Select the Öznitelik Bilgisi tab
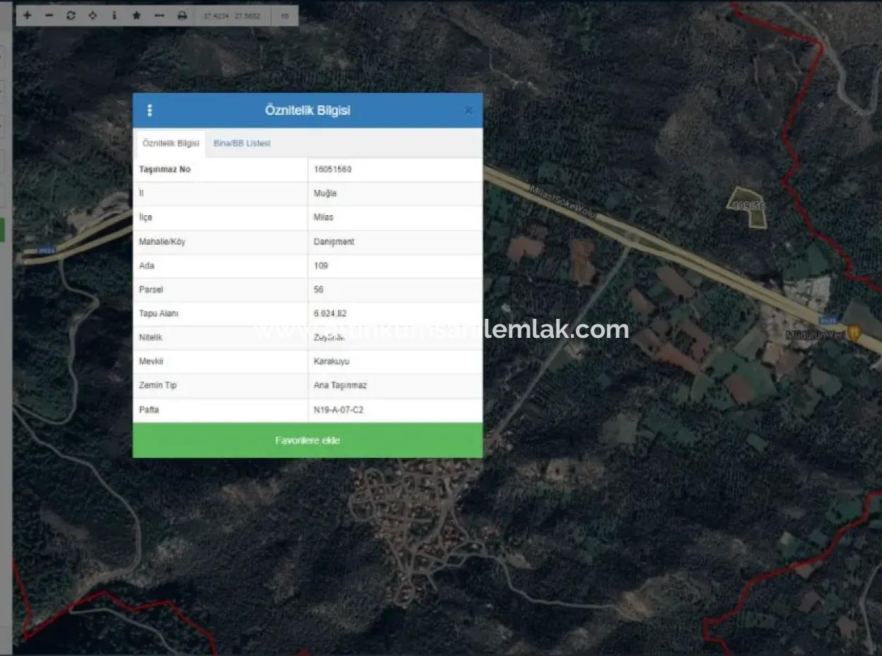 pyautogui.click(x=170, y=142)
